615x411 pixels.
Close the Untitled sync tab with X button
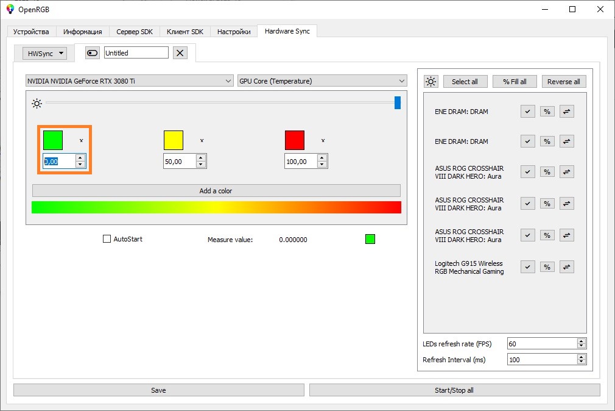[x=180, y=53]
